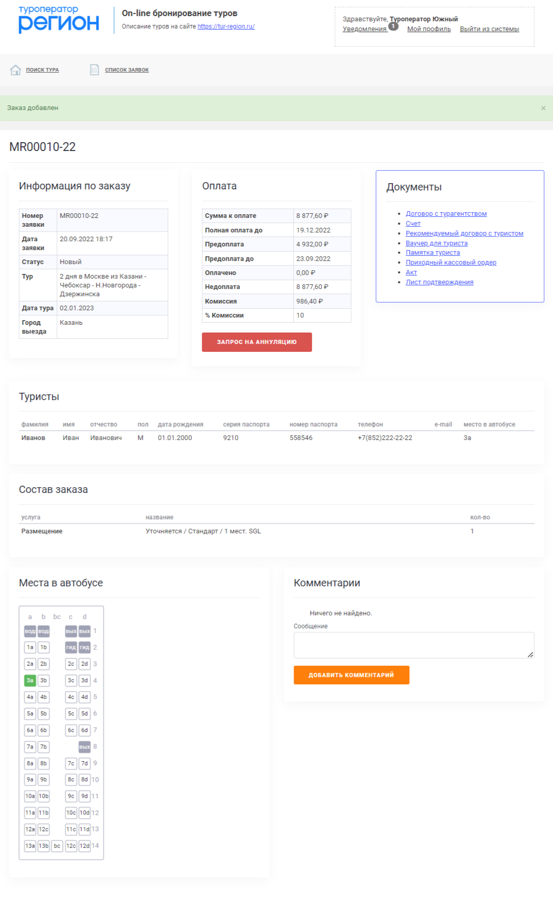Open the Уведомления link

click(364, 29)
